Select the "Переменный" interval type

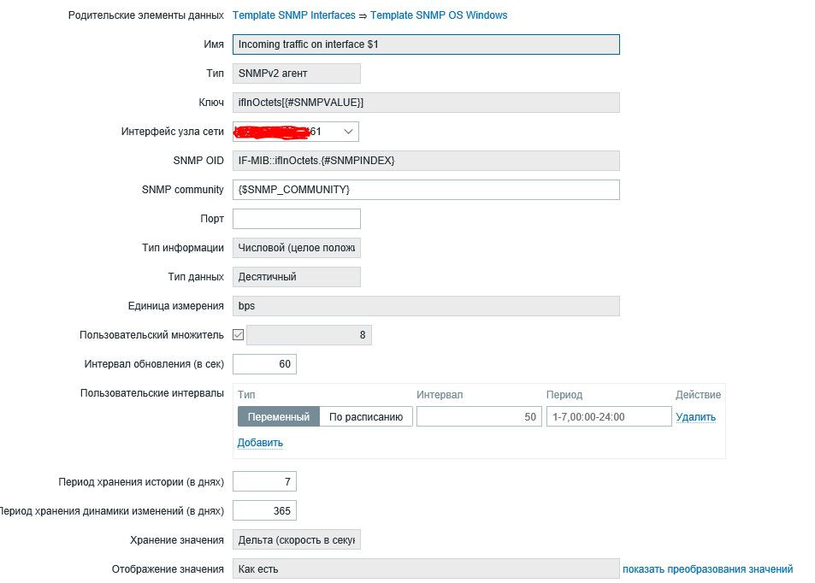pos(279,417)
